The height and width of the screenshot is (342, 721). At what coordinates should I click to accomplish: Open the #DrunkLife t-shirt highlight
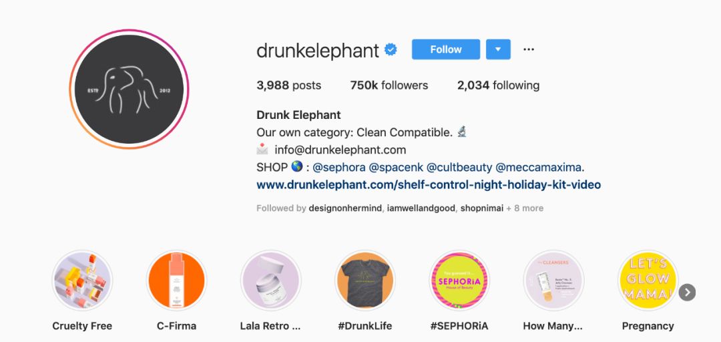click(x=365, y=281)
